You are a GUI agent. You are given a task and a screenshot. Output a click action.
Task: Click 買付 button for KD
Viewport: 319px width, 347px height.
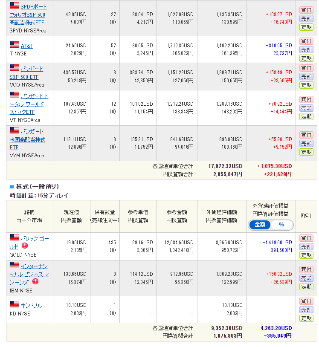(x=306, y=301)
